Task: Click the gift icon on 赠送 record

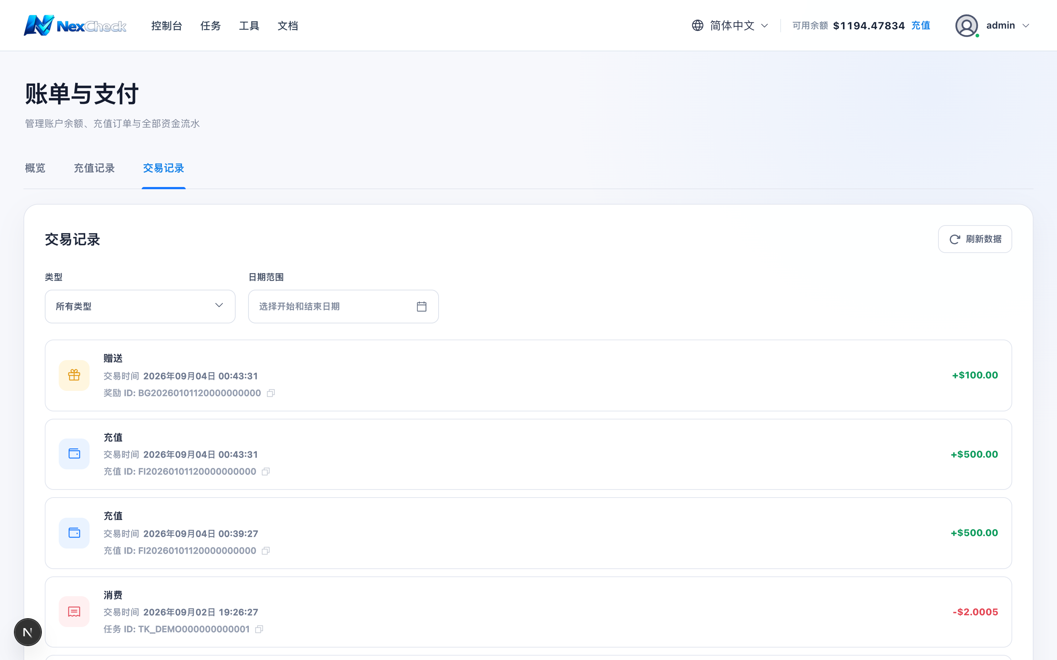Action: [x=74, y=375]
